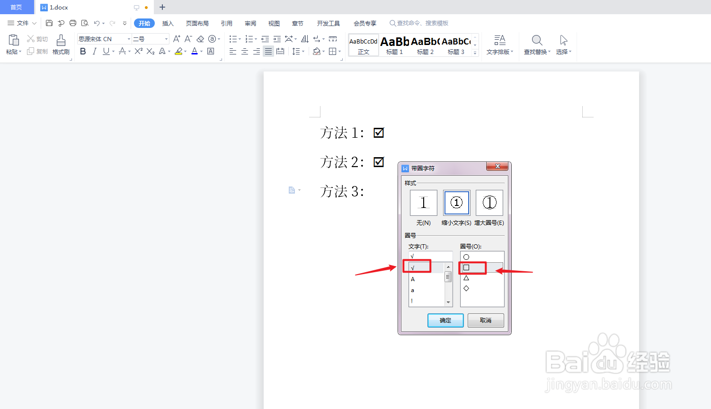The image size is (711, 409).
Task: Click the 取消 button in the dialog
Action: pos(486,320)
